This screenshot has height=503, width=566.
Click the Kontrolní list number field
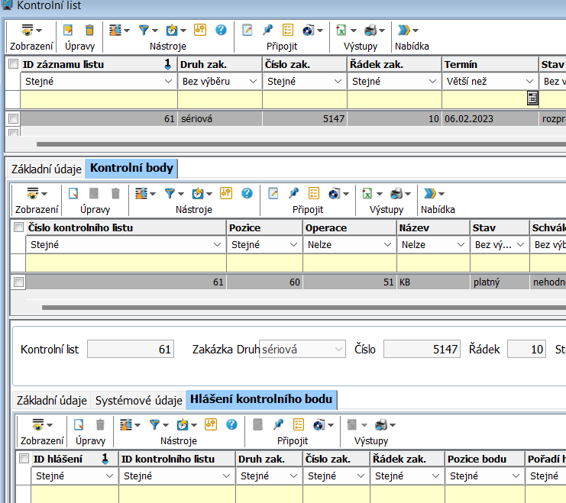click(131, 349)
